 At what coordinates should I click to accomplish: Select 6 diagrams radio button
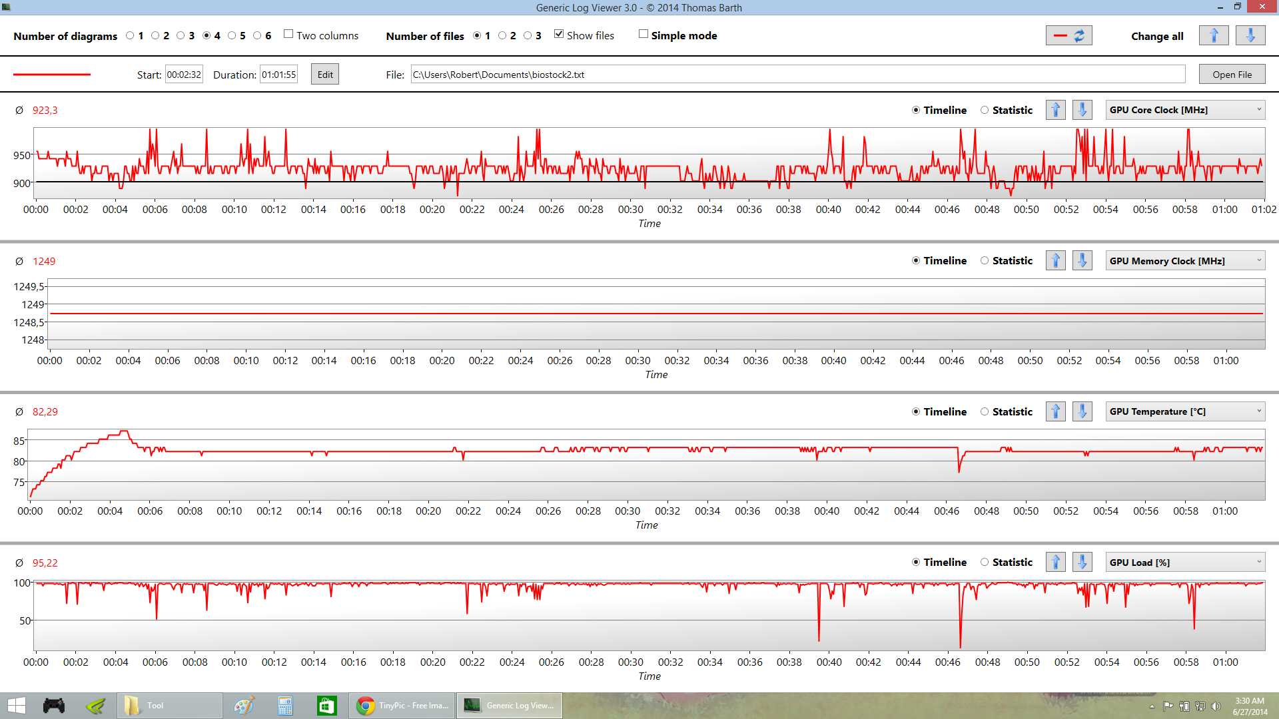[x=257, y=36]
